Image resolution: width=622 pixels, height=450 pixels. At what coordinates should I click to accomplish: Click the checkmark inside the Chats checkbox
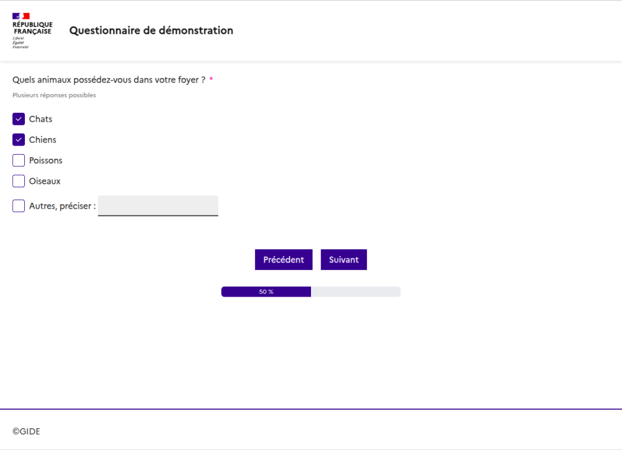click(18, 119)
